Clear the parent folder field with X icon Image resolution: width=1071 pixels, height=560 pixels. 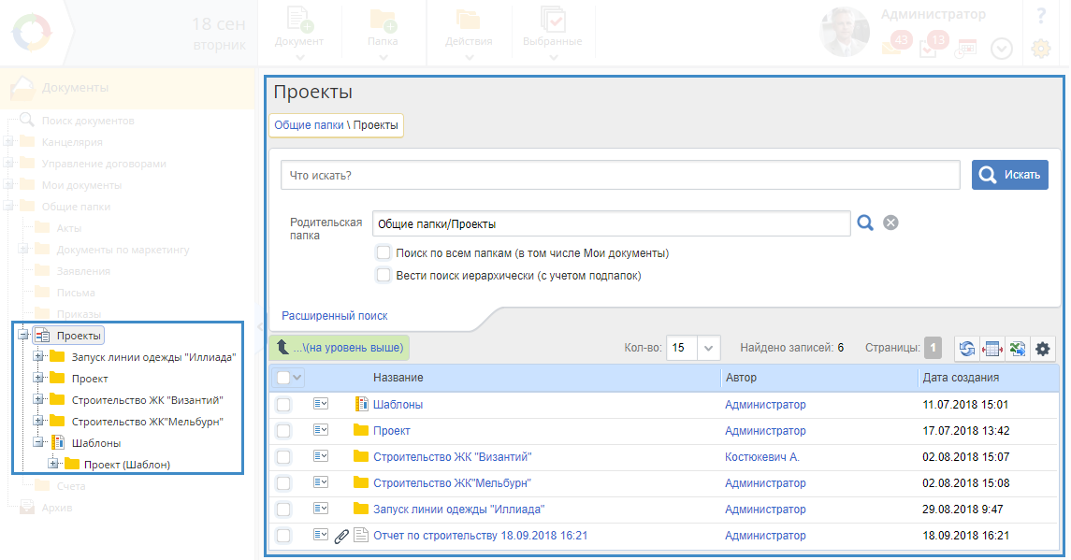point(890,223)
